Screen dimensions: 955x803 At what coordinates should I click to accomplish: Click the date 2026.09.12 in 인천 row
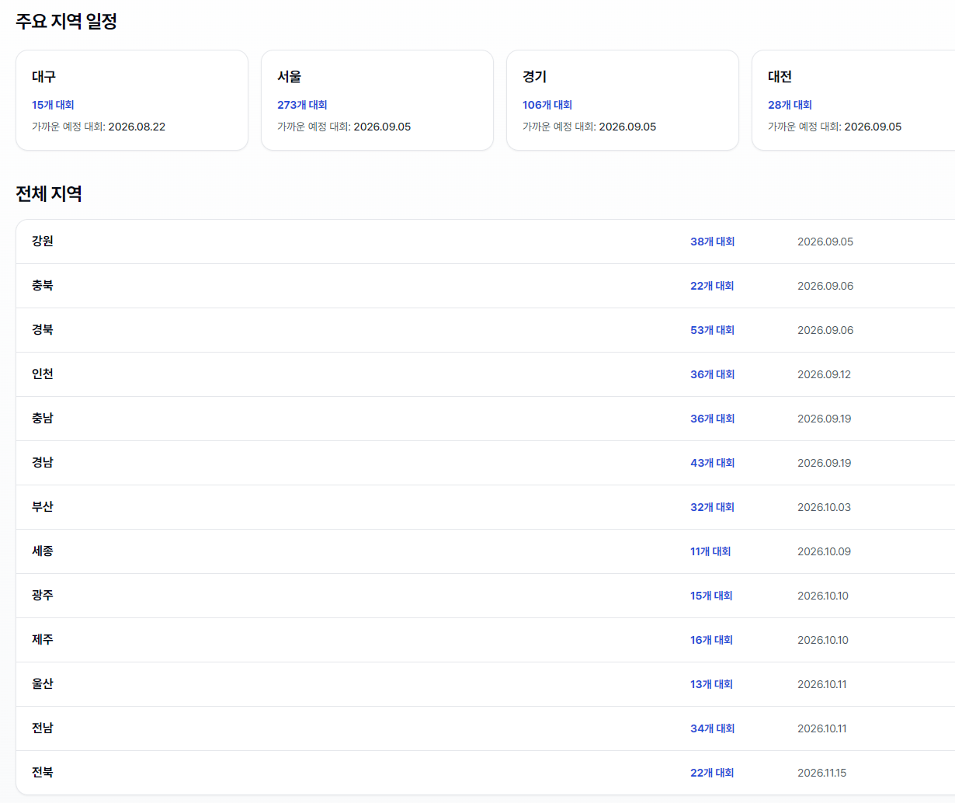(824, 374)
